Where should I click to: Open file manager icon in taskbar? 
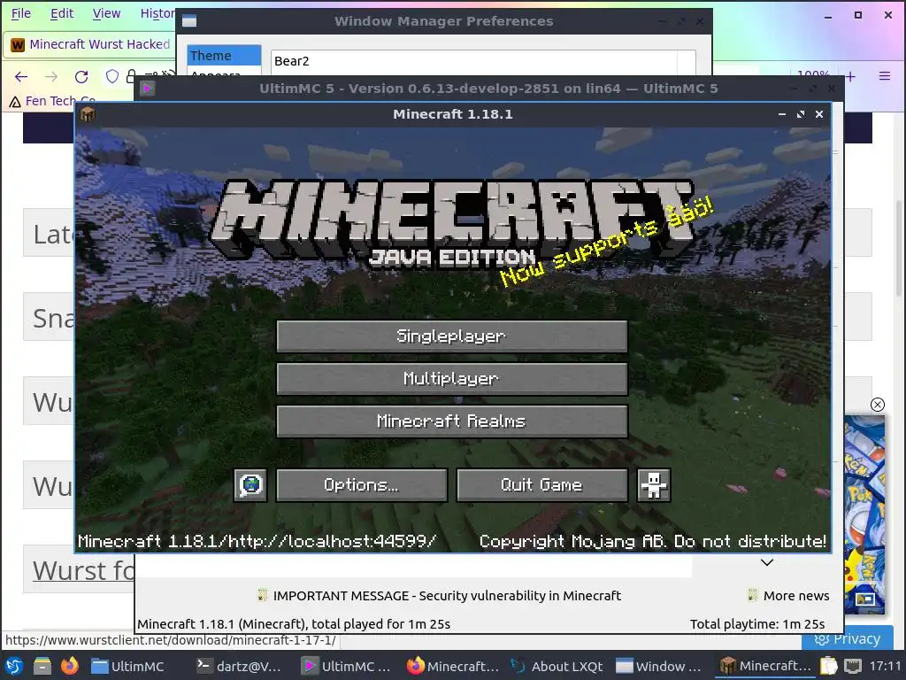(x=42, y=666)
